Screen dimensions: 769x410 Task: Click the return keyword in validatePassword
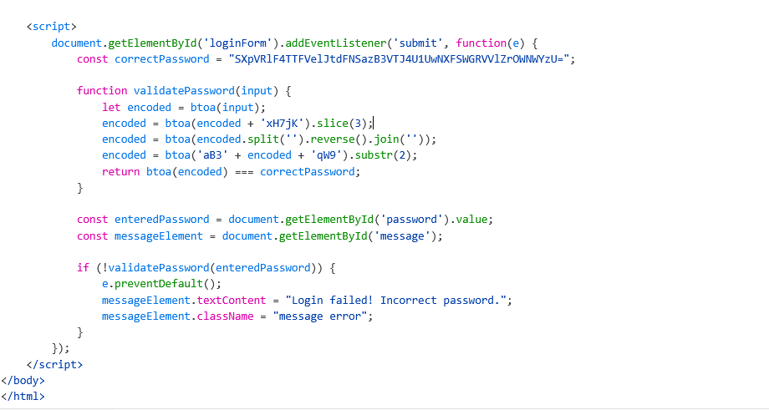coord(120,172)
